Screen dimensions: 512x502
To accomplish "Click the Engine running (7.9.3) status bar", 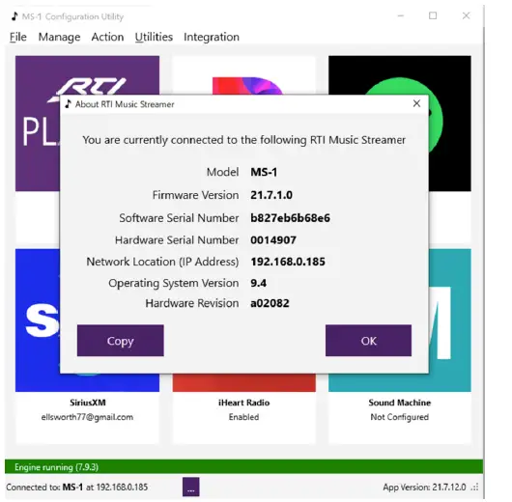I will coord(243,466).
